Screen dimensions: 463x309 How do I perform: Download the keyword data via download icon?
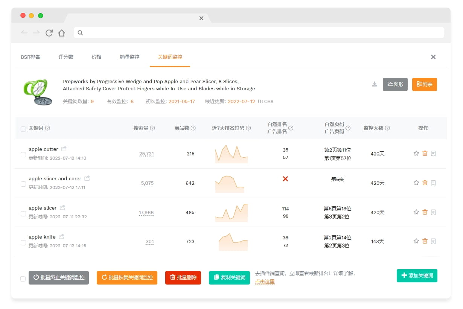point(374,85)
